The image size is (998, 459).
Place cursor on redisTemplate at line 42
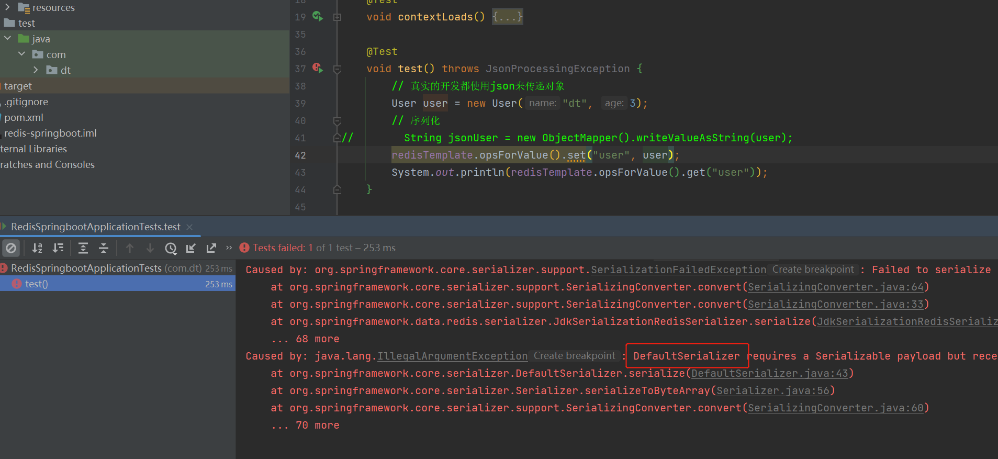pos(432,155)
